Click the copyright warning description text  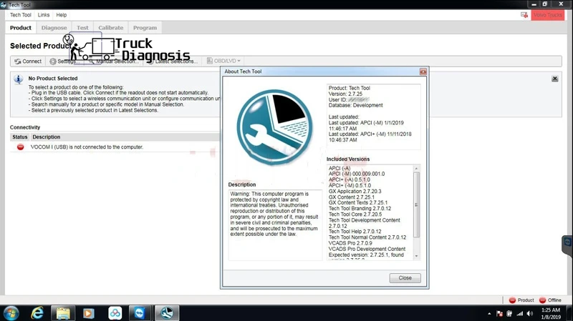(x=274, y=214)
